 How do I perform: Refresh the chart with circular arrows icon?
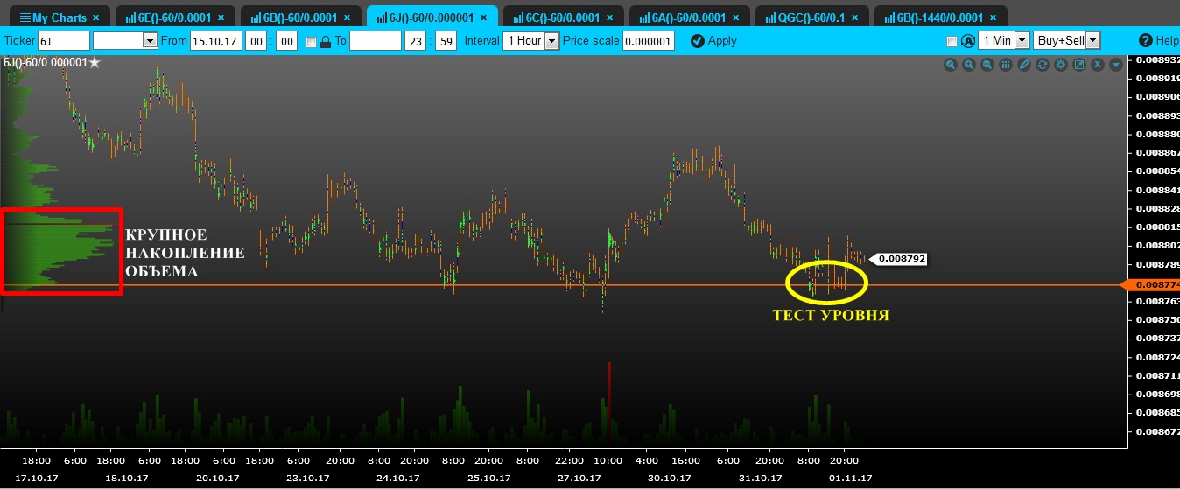coord(1042,65)
